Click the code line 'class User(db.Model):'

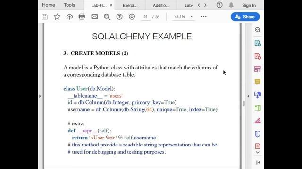(x=89, y=89)
